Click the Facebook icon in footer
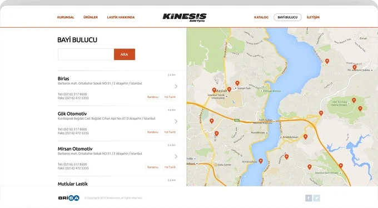Image resolution: width=378 pixels, height=208 pixels. [309, 198]
